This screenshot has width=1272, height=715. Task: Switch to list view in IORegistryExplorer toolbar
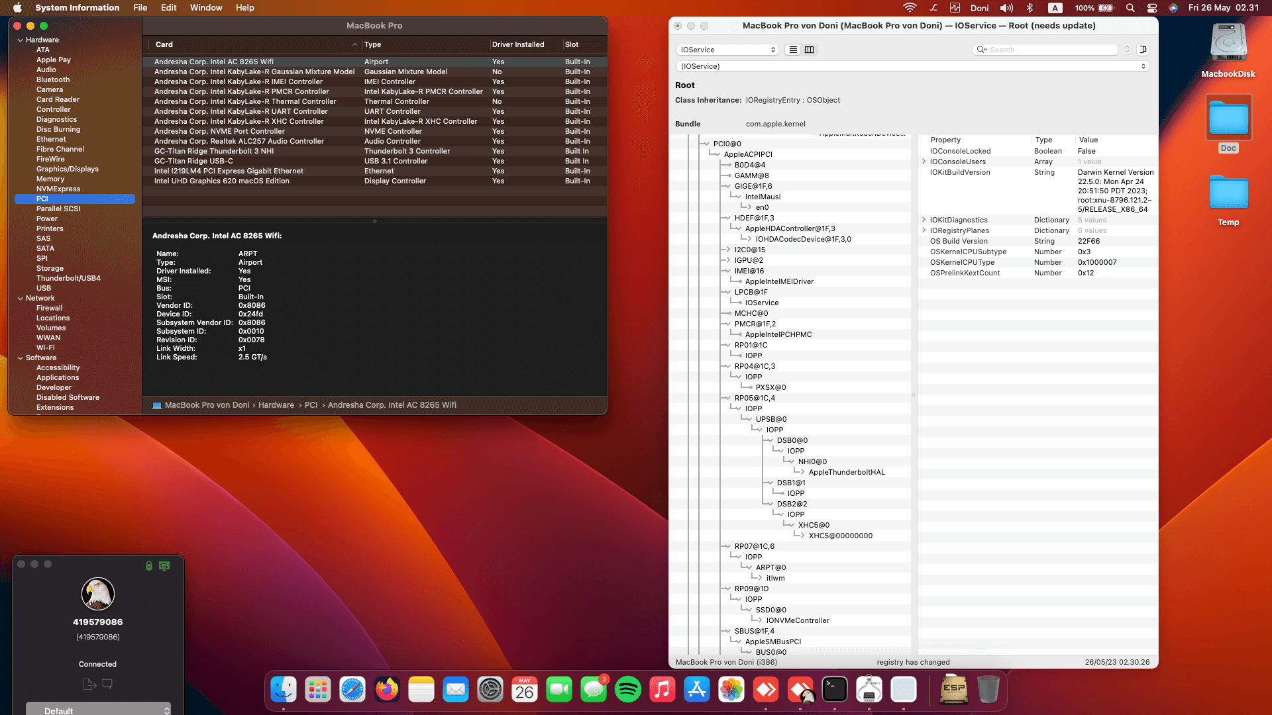[792, 50]
